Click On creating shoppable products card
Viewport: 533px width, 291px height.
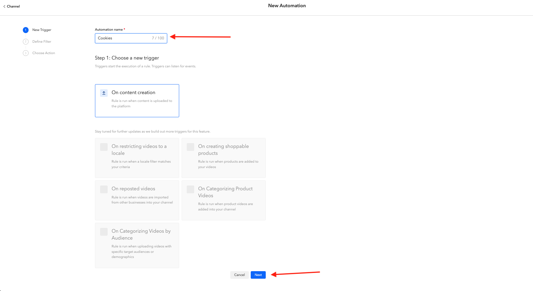pos(224,158)
